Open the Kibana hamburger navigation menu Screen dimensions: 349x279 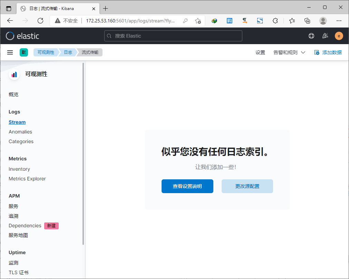click(10, 52)
